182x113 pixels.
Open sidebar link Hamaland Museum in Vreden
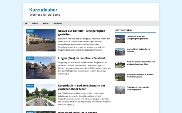(140, 76)
